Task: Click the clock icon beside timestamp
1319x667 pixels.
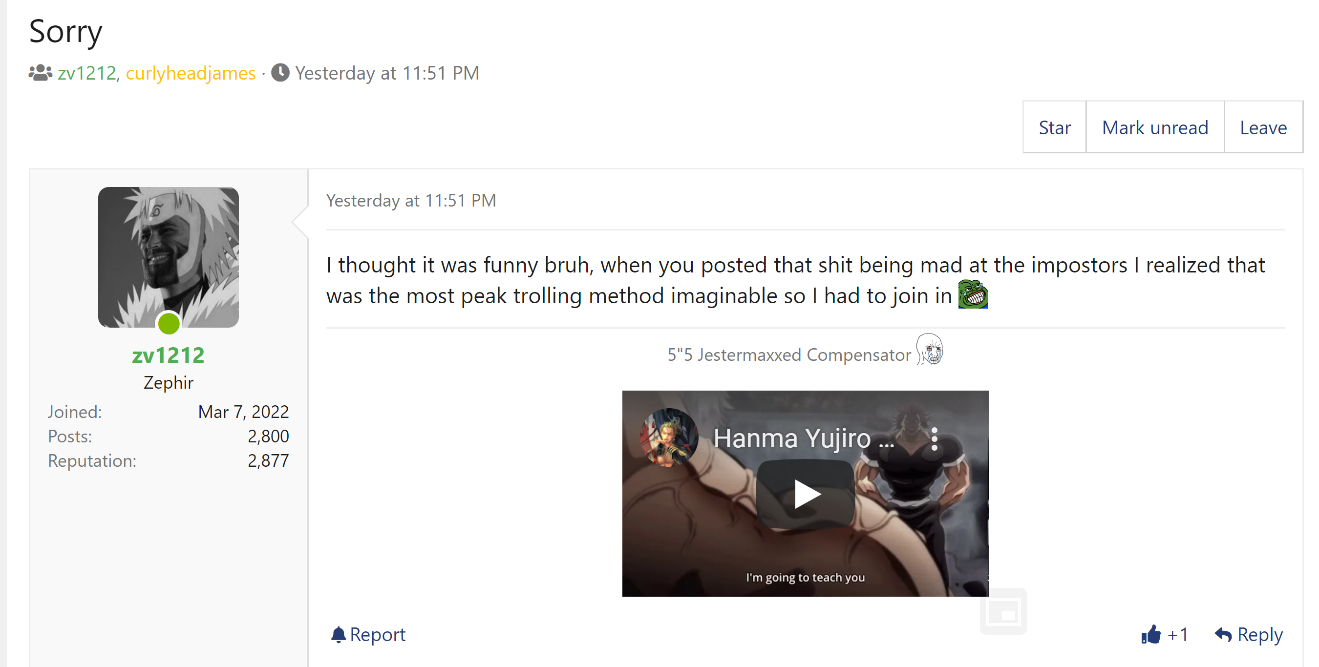Action: (280, 73)
